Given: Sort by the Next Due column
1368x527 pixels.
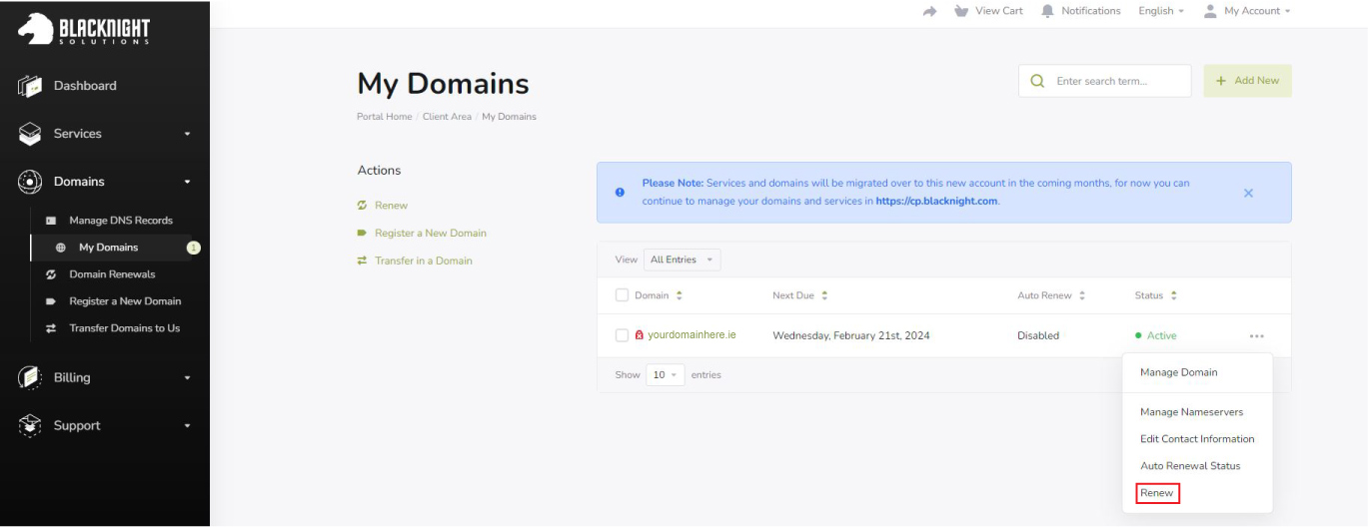Looking at the screenshot, I should point(800,295).
